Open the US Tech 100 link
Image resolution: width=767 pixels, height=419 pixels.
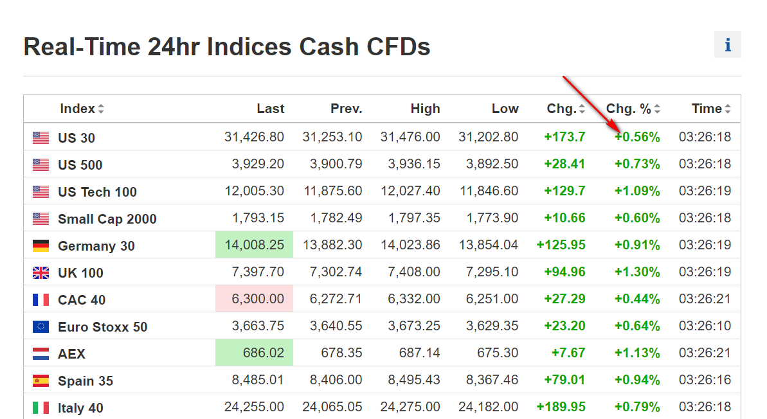point(97,192)
